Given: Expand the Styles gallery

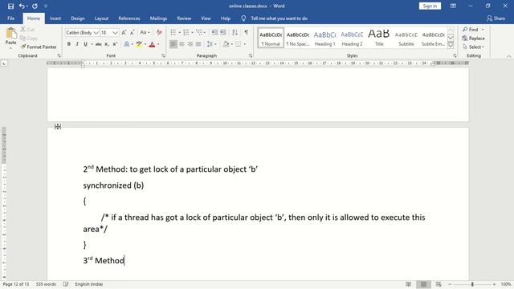Looking at the screenshot, I should 451,45.
